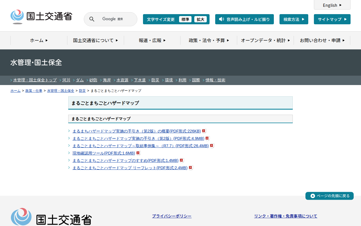361x226 pixels.
Task: Expand the 国土交通省について menu
Action: pos(95,40)
